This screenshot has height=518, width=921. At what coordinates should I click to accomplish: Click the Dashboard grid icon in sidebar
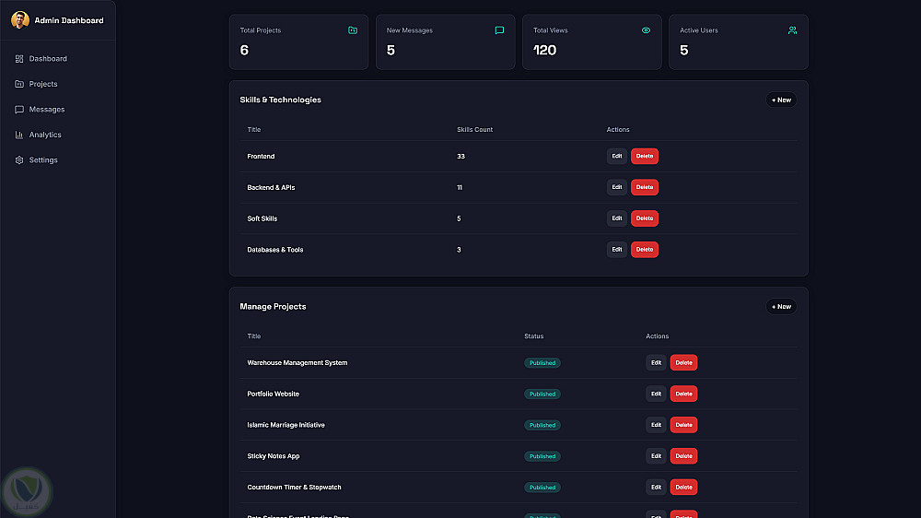click(x=19, y=59)
